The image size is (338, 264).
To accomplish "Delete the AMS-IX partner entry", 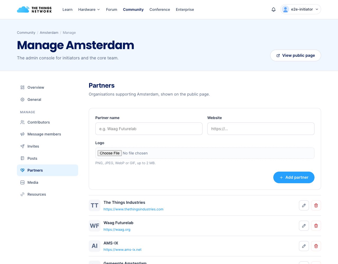I will pos(316,246).
